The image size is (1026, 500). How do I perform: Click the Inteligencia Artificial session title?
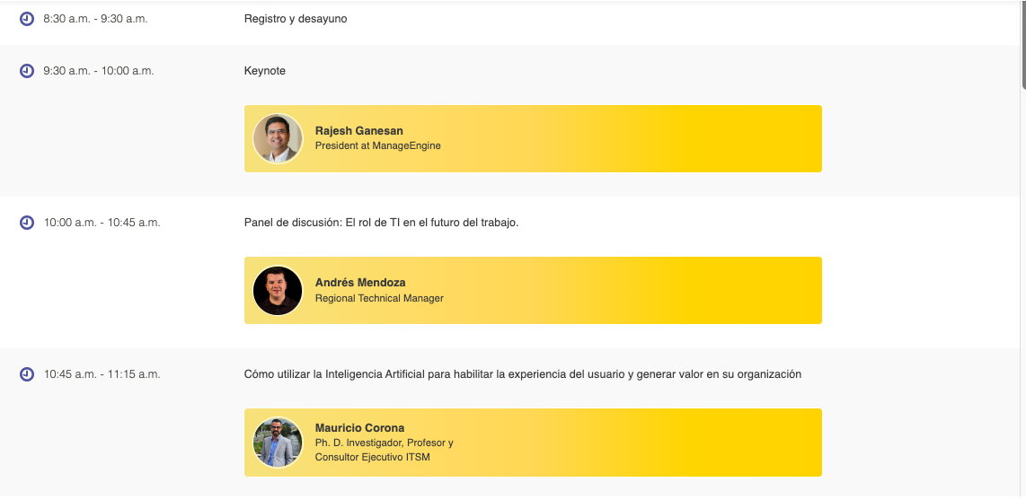[x=523, y=374]
